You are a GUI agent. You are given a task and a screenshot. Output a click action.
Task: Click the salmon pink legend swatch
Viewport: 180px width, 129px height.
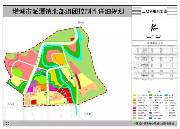click(x=134, y=113)
